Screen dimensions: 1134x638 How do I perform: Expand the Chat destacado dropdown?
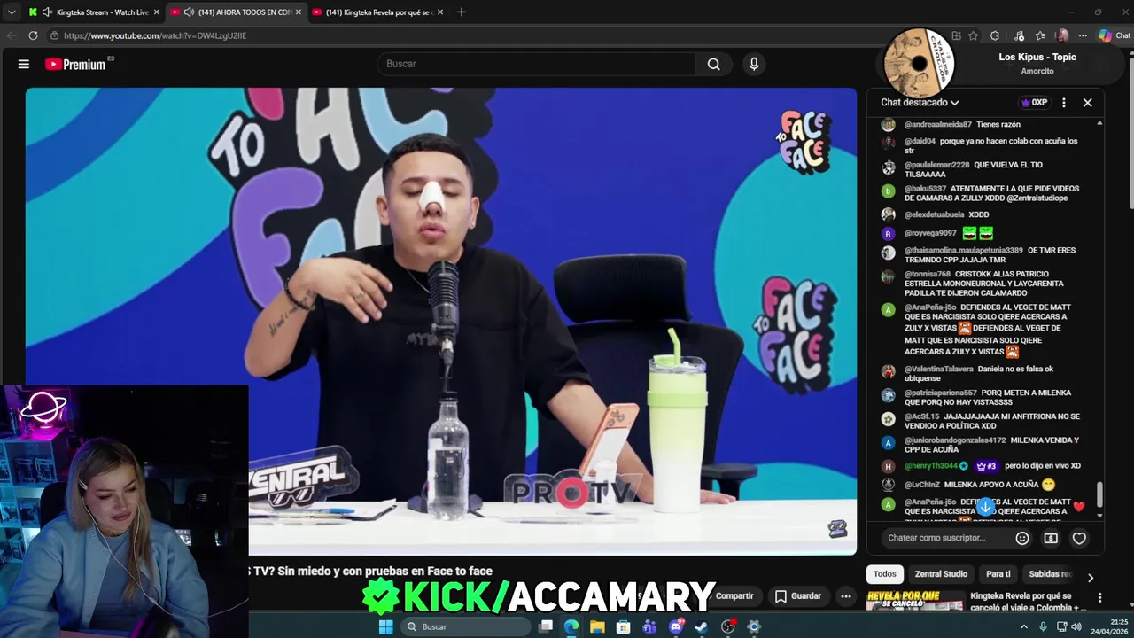[x=920, y=102]
